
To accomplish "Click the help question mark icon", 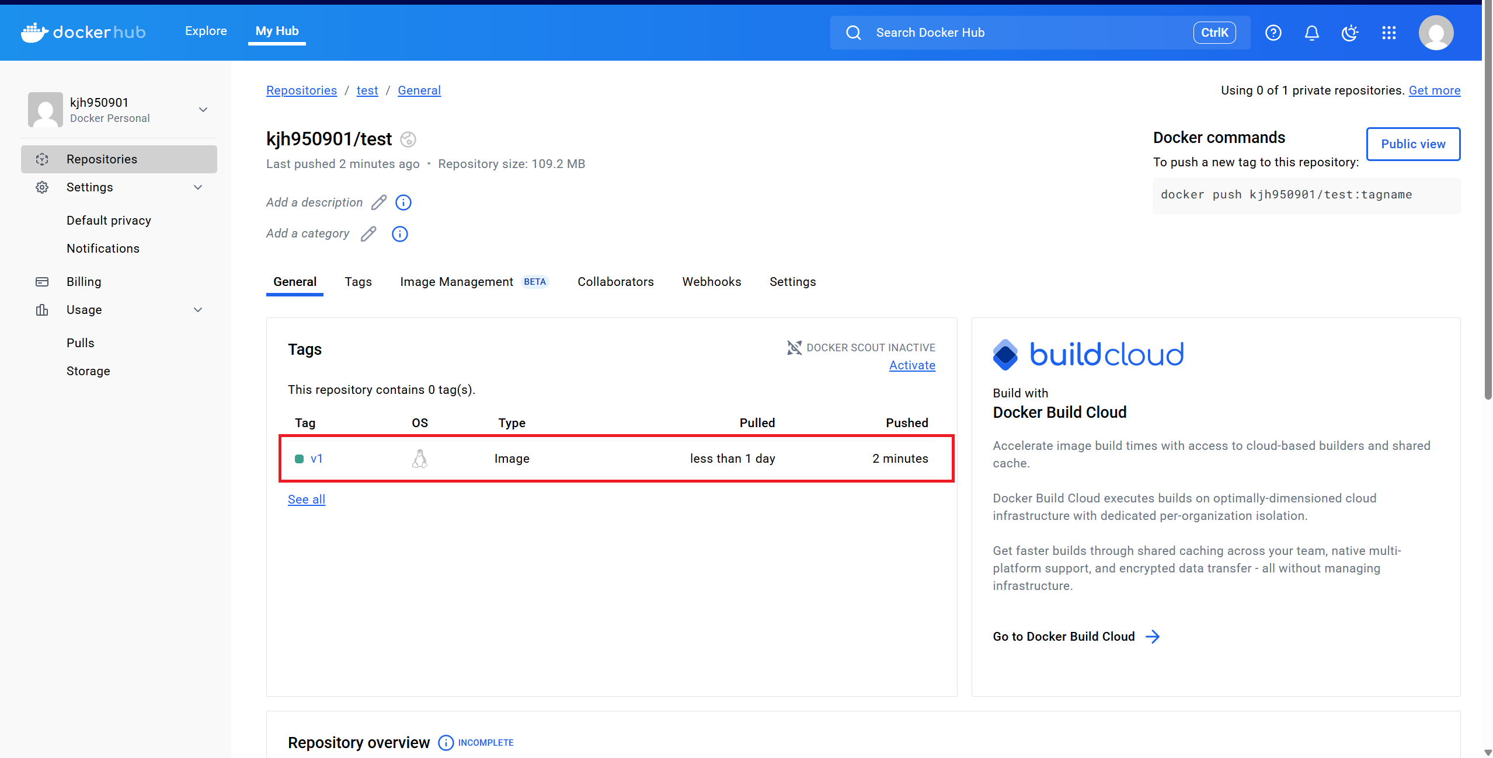I will 1273,33.
